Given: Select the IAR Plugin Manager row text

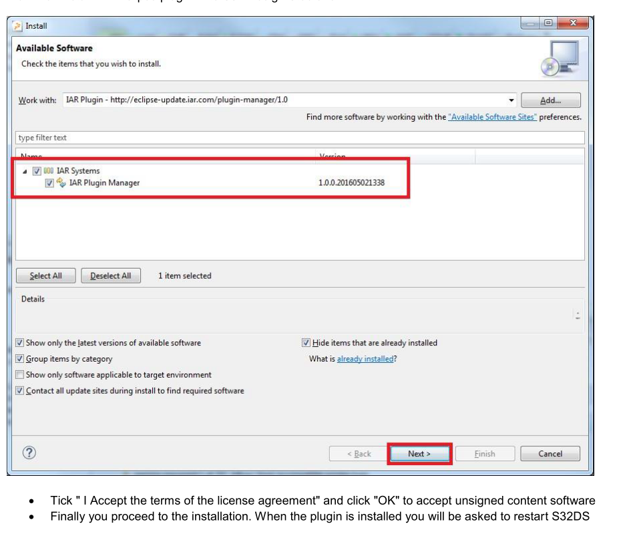Looking at the screenshot, I should 104,183.
